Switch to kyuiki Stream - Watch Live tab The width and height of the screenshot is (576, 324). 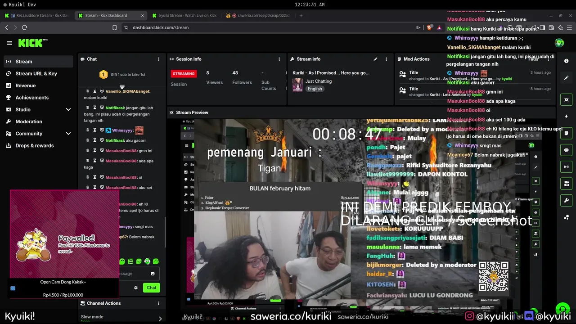(184, 15)
